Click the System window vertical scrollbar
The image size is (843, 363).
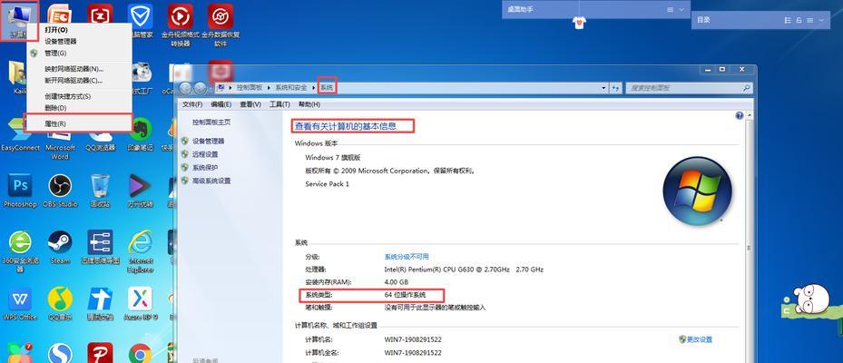tap(749, 237)
